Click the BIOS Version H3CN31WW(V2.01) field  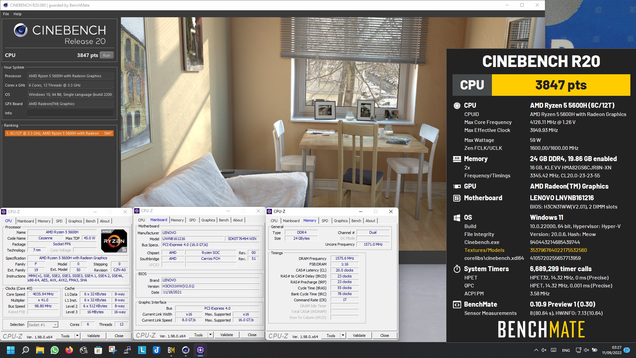[210, 286]
